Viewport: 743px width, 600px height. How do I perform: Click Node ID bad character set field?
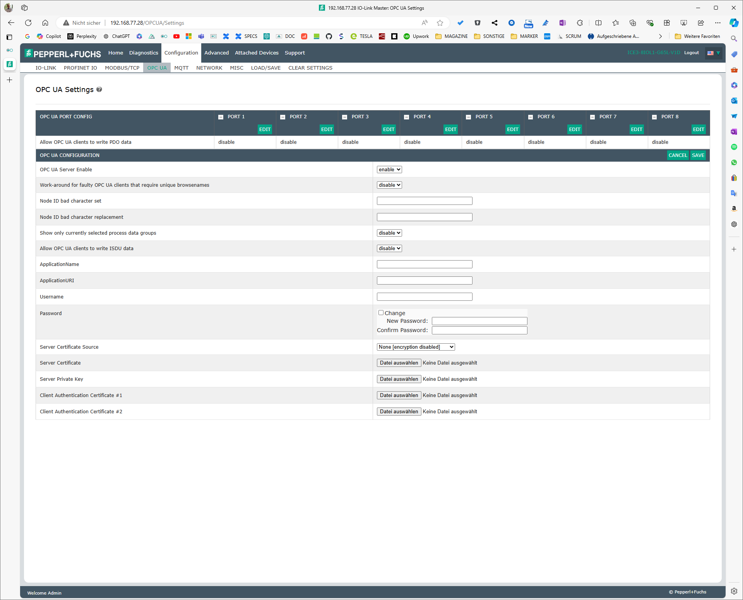pyautogui.click(x=425, y=201)
